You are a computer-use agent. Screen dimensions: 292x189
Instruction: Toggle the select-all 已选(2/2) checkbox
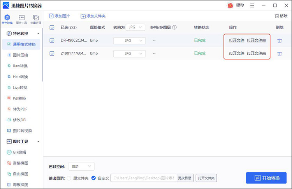click(x=52, y=28)
